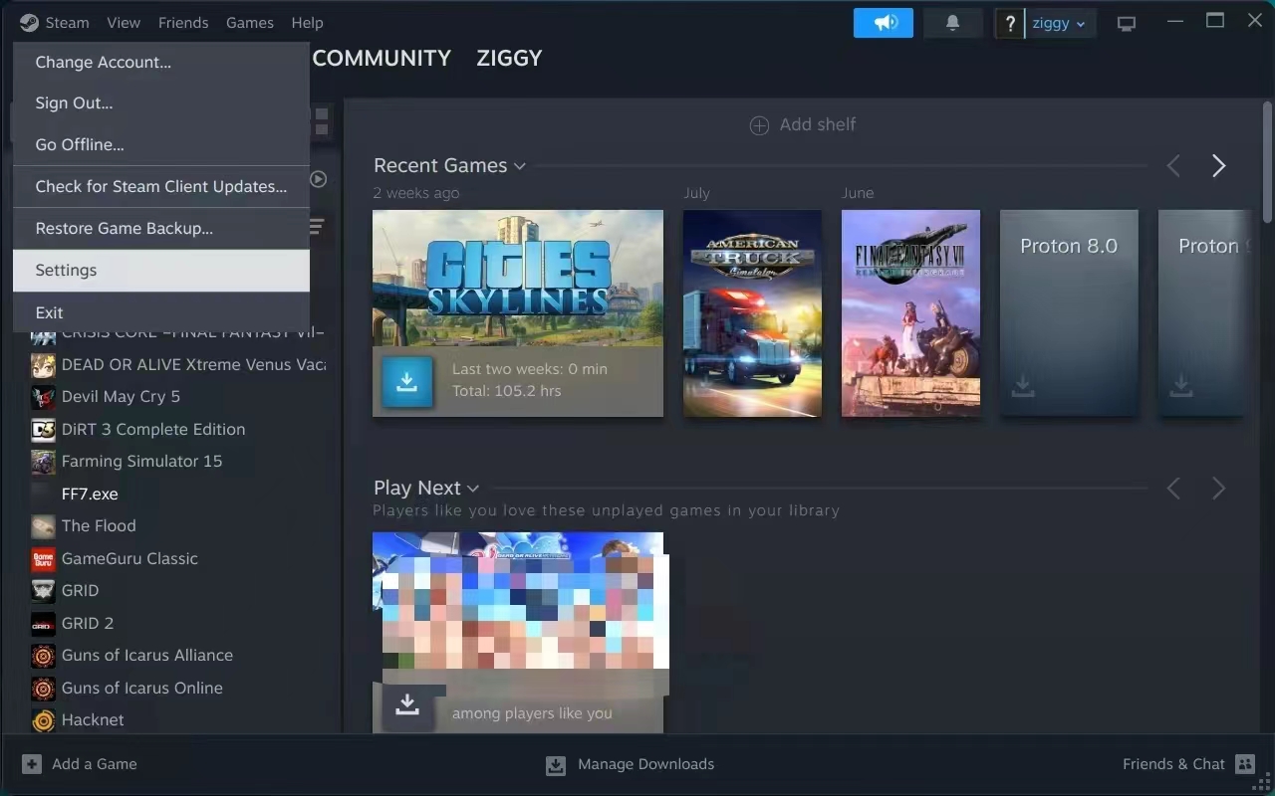Open Proton 8.0 tile
1275x796 pixels.
pos(1069,312)
